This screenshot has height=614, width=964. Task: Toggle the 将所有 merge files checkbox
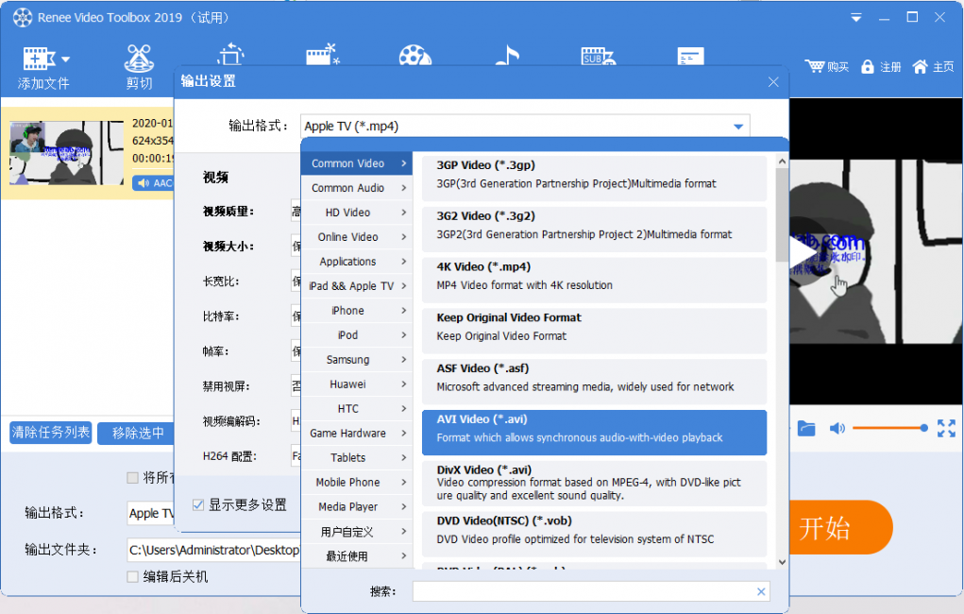pos(132,477)
